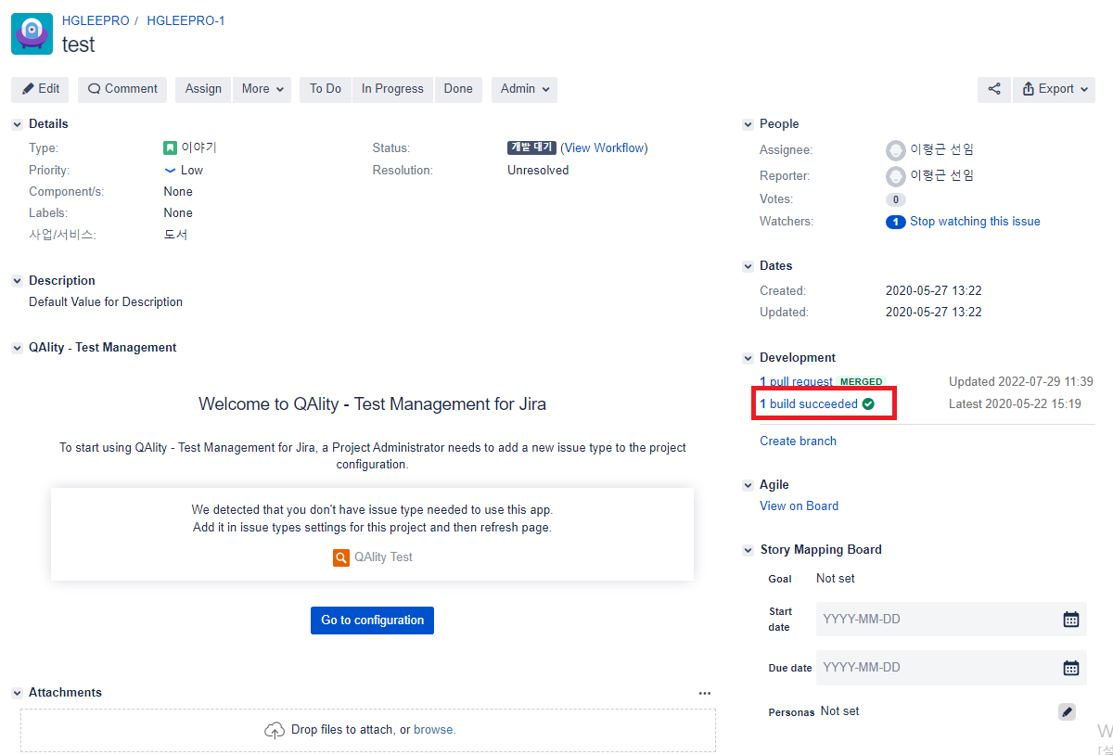Click the Low priority chevron icon

(171, 170)
